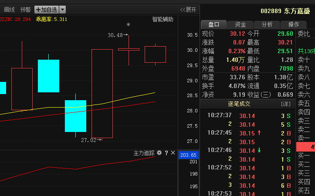This screenshot has width=315, height=196.
Task: Open help for 主力追踪 indicator
Action: coord(166,153)
